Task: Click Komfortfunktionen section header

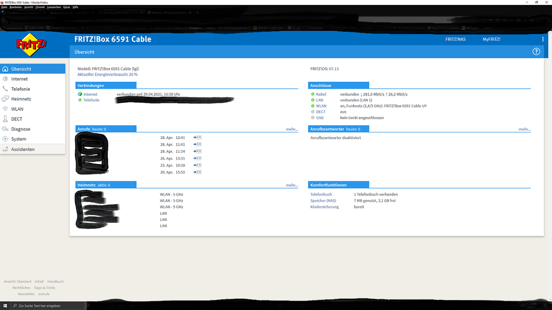Action: pos(338,185)
